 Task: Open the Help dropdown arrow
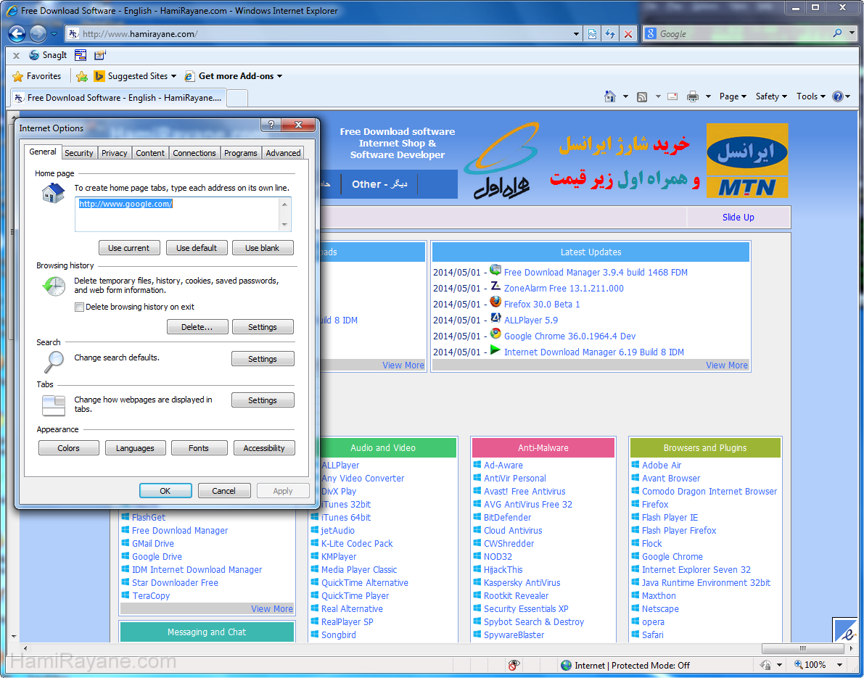tap(847, 97)
